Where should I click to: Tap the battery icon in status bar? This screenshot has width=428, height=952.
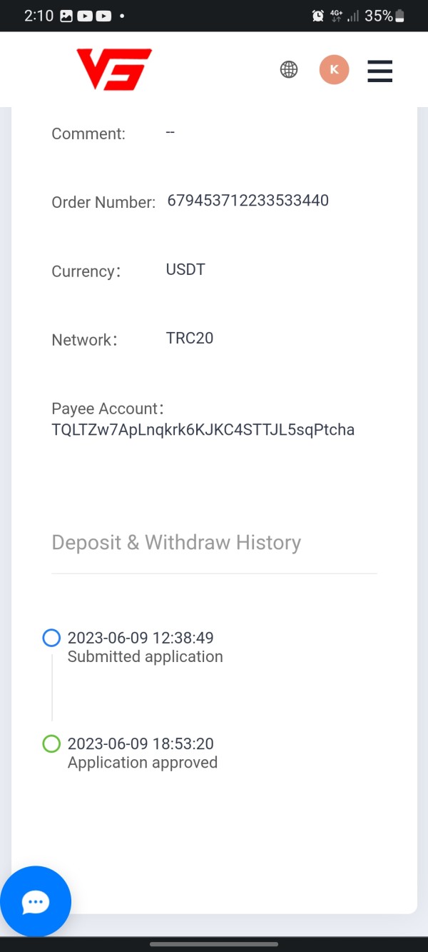[x=399, y=16]
